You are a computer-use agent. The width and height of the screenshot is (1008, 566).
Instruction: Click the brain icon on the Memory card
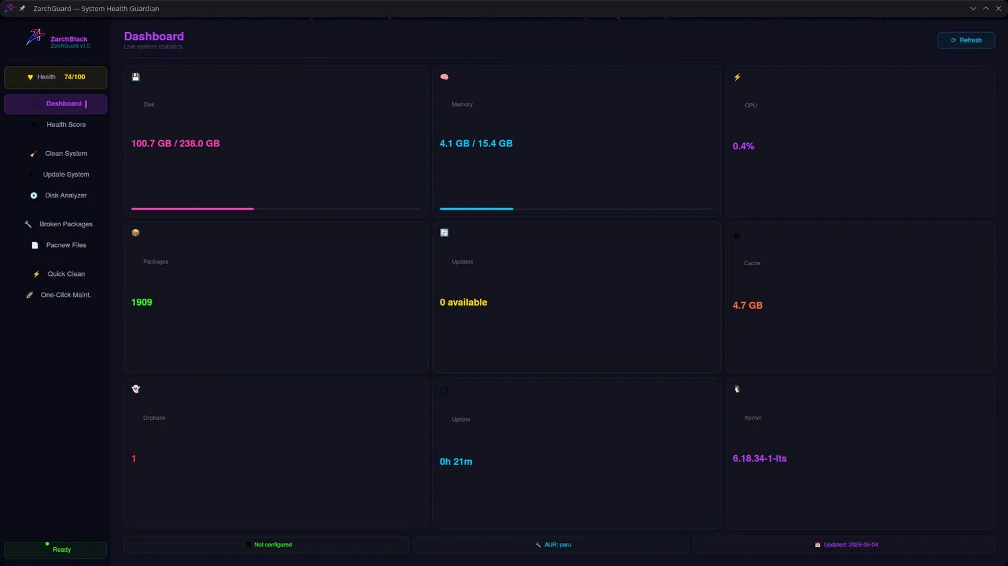[x=444, y=77]
